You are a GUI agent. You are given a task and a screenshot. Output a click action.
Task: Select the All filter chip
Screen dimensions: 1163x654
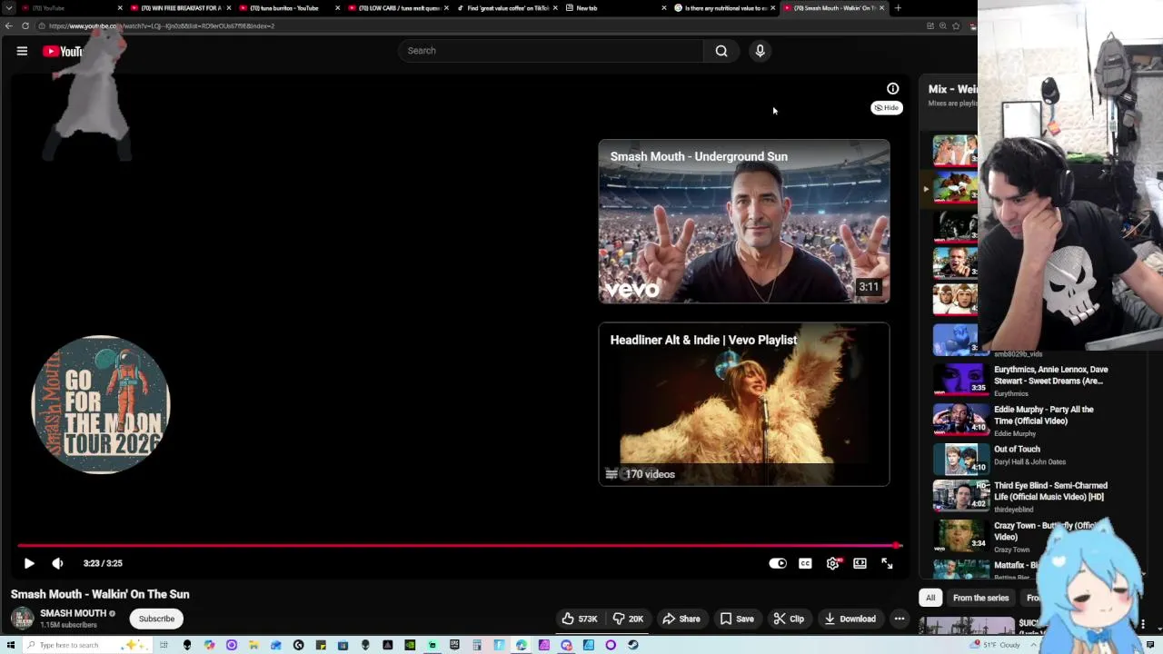pyautogui.click(x=930, y=598)
